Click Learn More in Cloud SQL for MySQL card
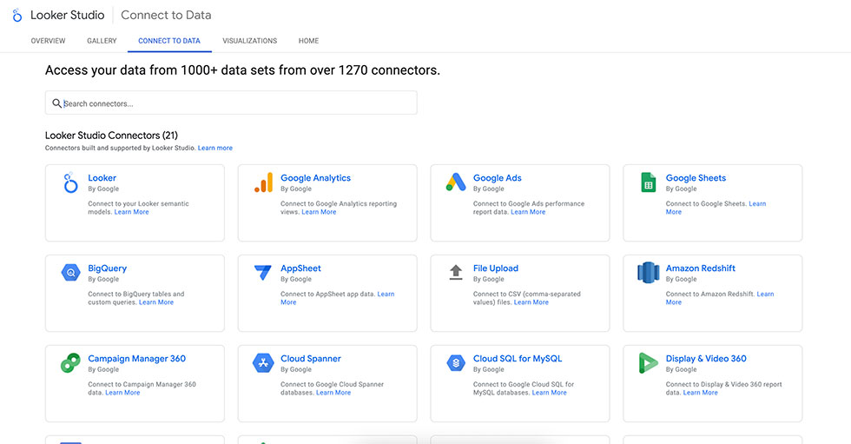The image size is (851, 444). point(549,393)
